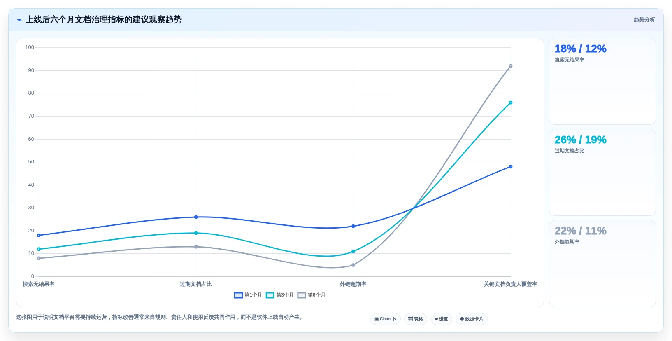Image resolution: width=672 pixels, height=341 pixels.
Task: Open the 22% / 11% 外链超期率 card
Action: pos(602,264)
